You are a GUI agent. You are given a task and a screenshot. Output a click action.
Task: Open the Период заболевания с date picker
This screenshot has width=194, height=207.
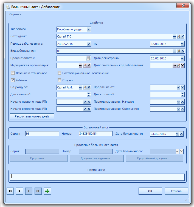(x=89, y=44)
